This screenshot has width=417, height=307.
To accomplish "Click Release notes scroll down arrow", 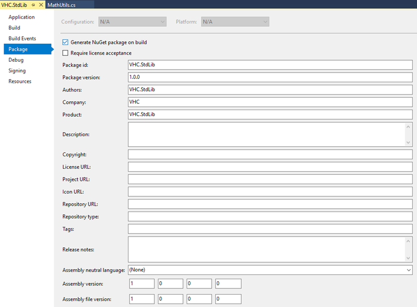I will click(x=408, y=258).
